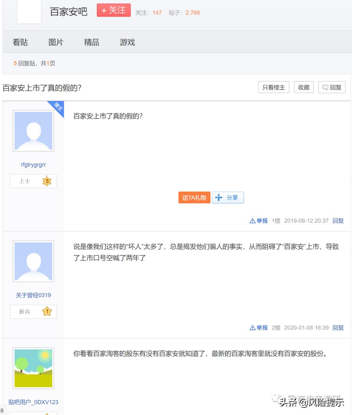This screenshot has height=415, width=352.
Task: Toggle the 只看楼主 filter
Action: pos(273,87)
